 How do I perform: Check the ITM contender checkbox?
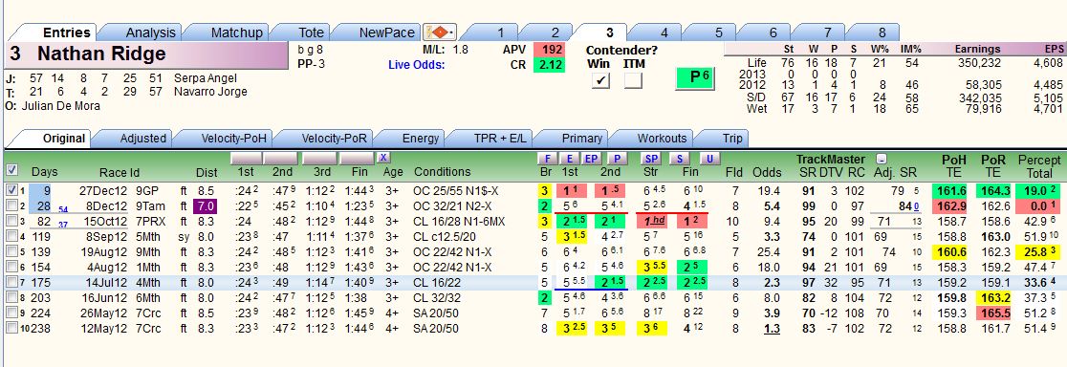click(634, 80)
